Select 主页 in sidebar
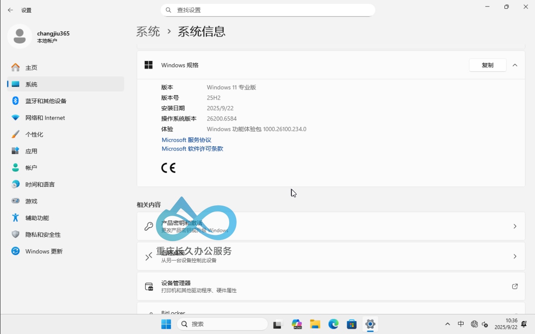 click(65, 67)
